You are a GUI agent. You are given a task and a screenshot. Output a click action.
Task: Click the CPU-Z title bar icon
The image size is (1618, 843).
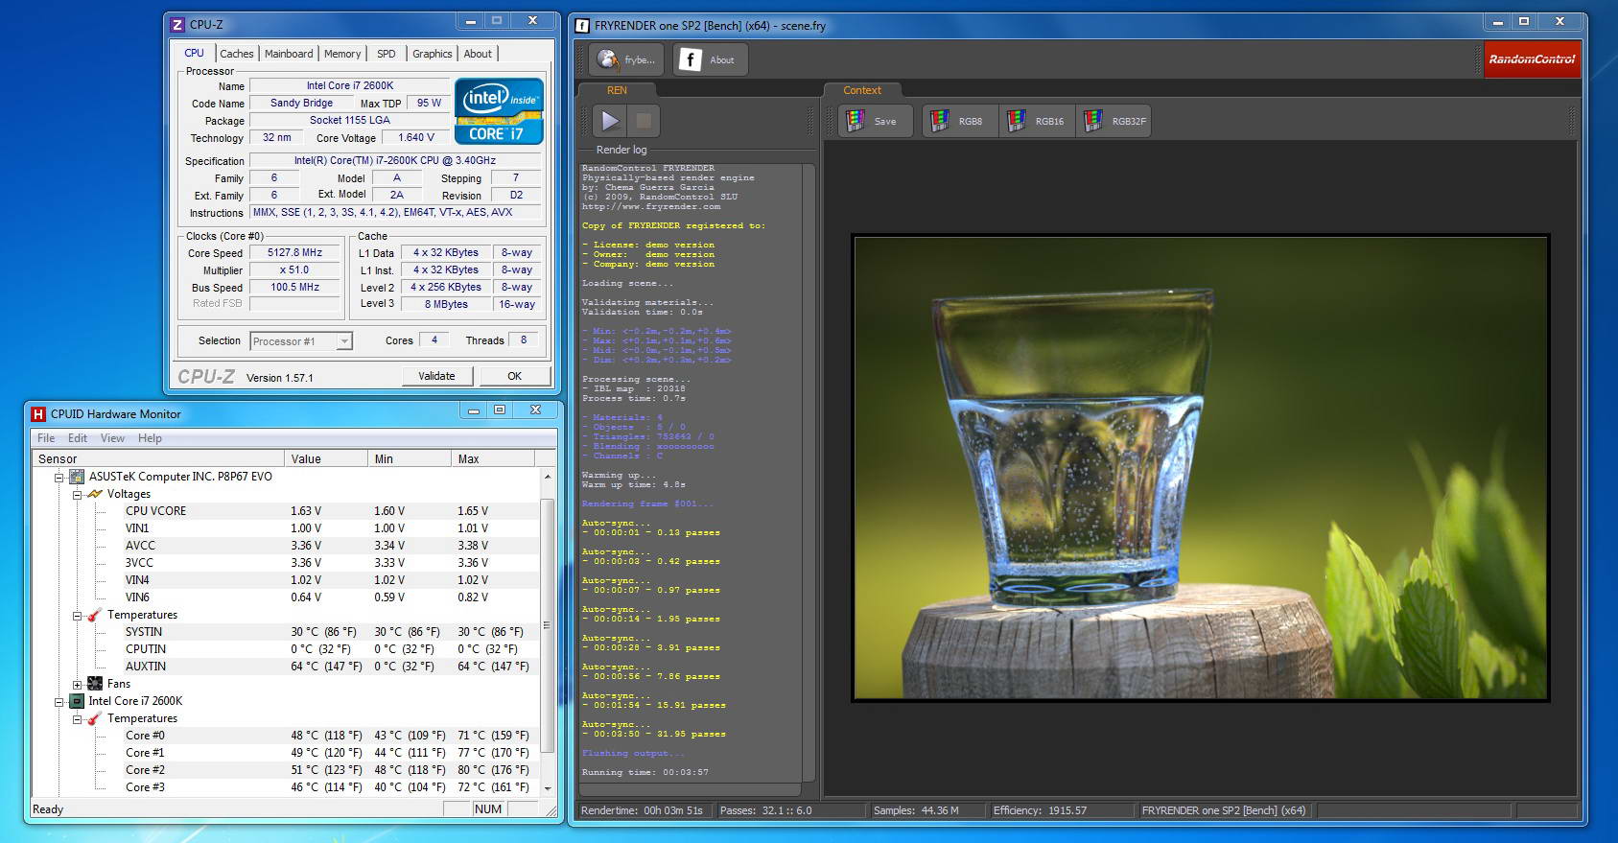click(177, 25)
